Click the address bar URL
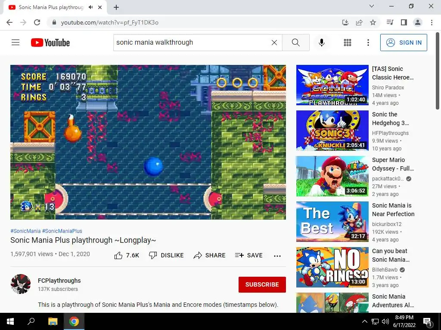This screenshot has height=330, width=441. 110,22
